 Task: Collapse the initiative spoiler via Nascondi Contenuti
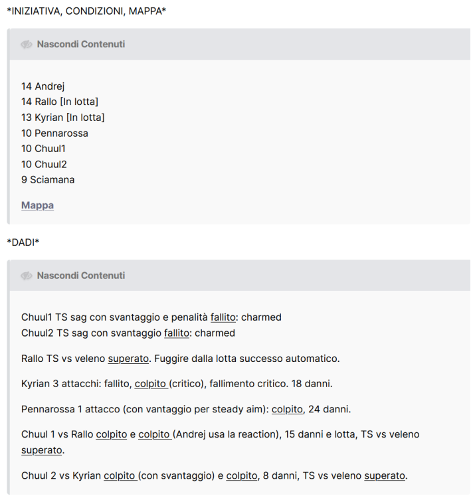tap(80, 44)
